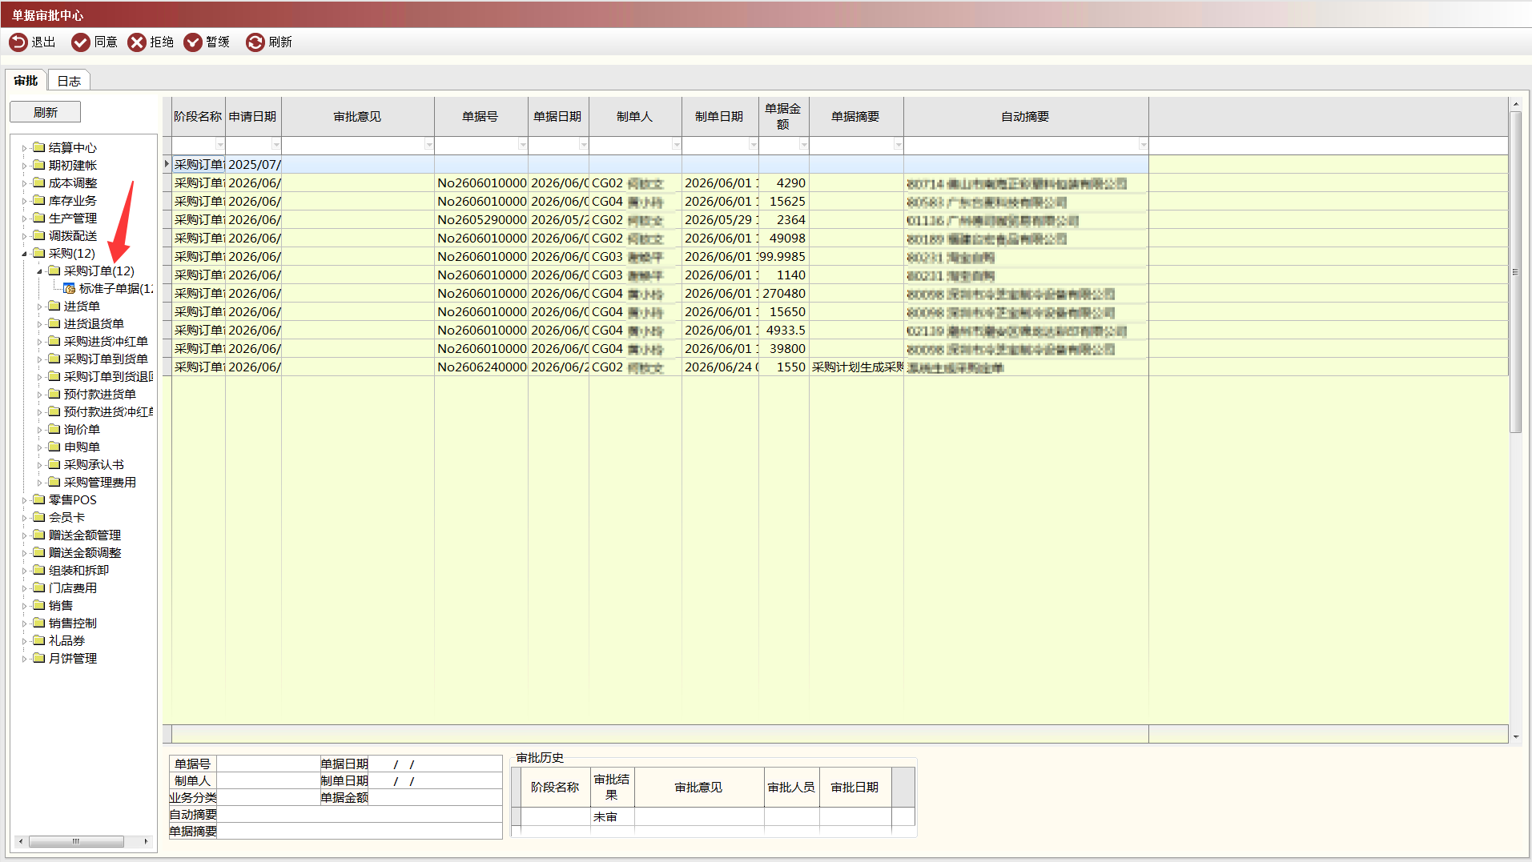This screenshot has width=1532, height=862.
Task: Click the 退出 exit icon
Action: coord(18,42)
